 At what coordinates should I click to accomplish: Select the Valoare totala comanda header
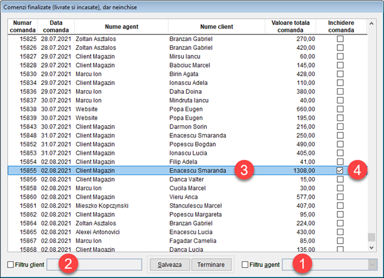pos(291,26)
